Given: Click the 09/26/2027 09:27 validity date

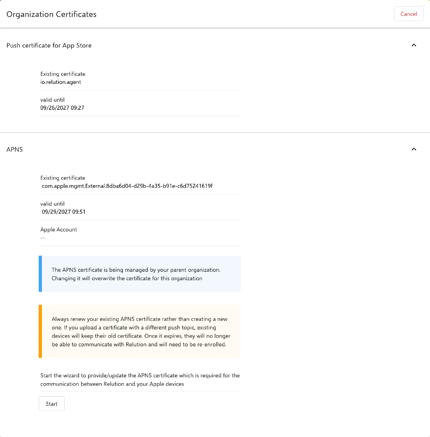Looking at the screenshot, I should pos(62,108).
